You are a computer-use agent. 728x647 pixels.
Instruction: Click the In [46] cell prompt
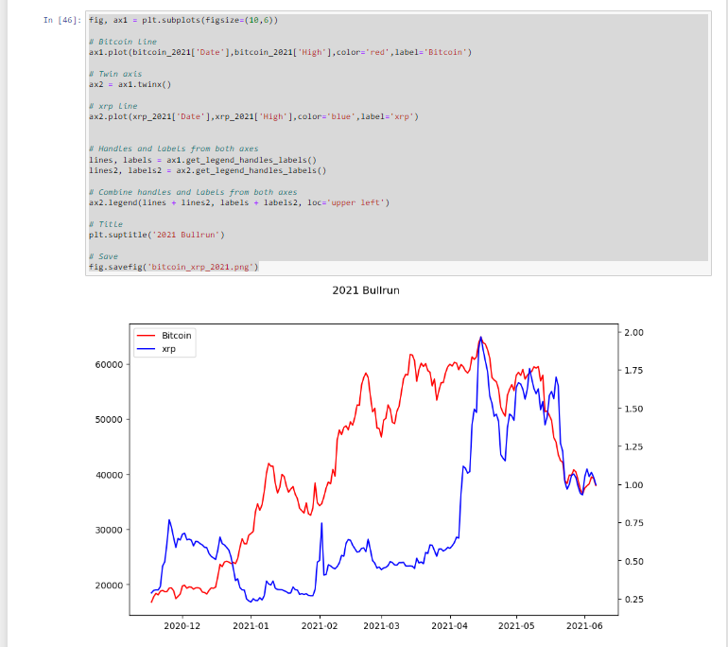point(62,20)
